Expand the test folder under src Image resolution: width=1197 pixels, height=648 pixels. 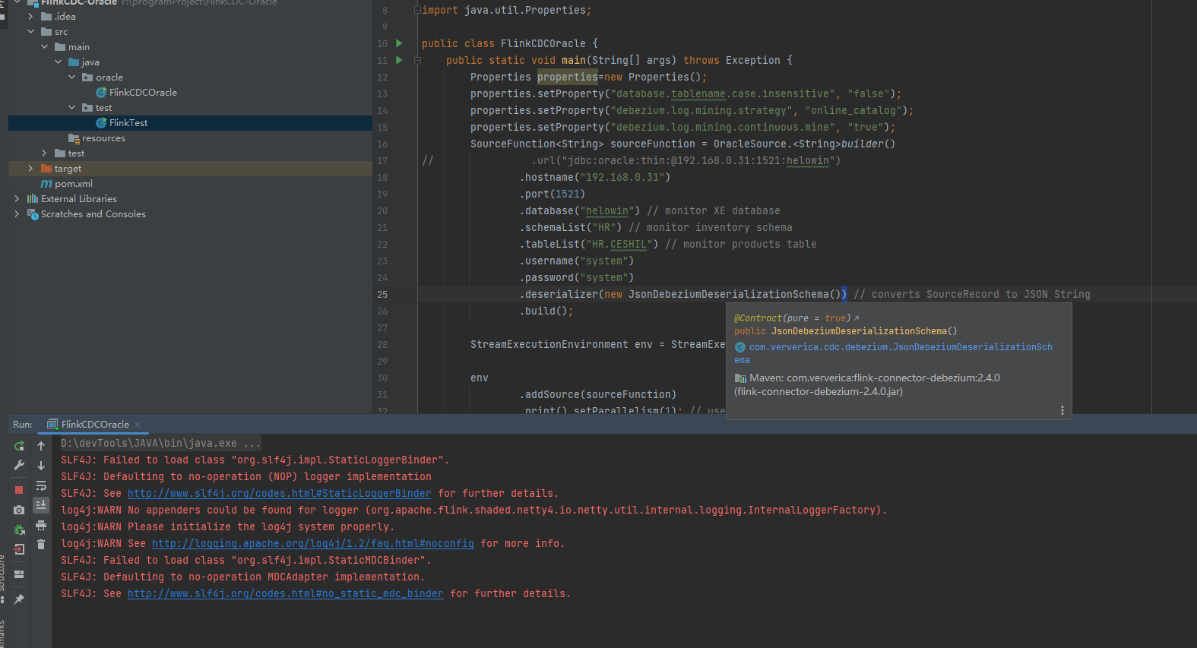44,153
